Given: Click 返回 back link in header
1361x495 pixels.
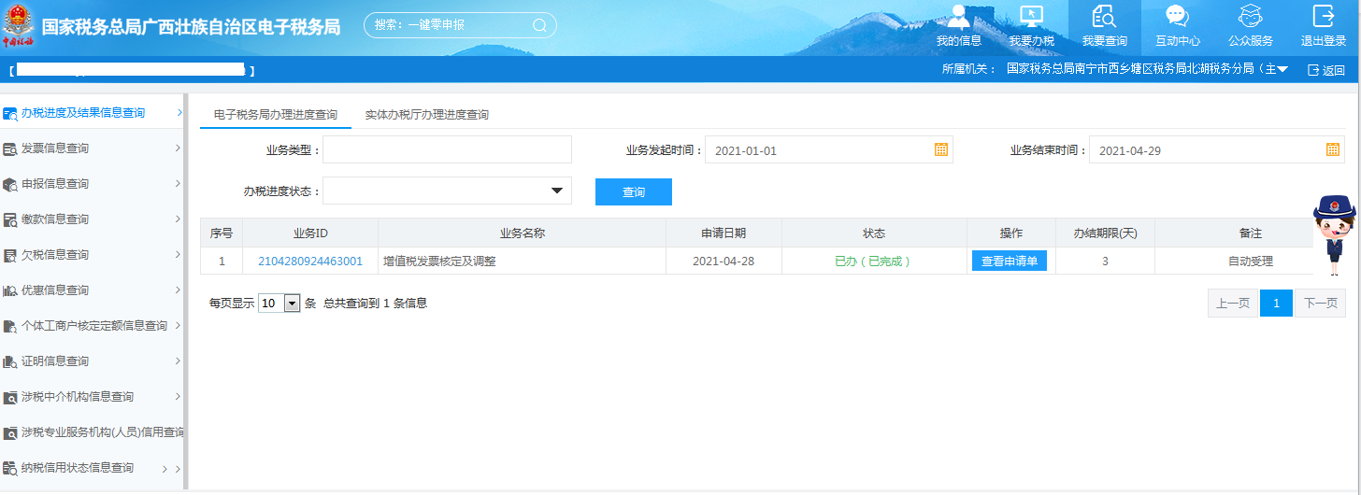Looking at the screenshot, I should [1326, 70].
